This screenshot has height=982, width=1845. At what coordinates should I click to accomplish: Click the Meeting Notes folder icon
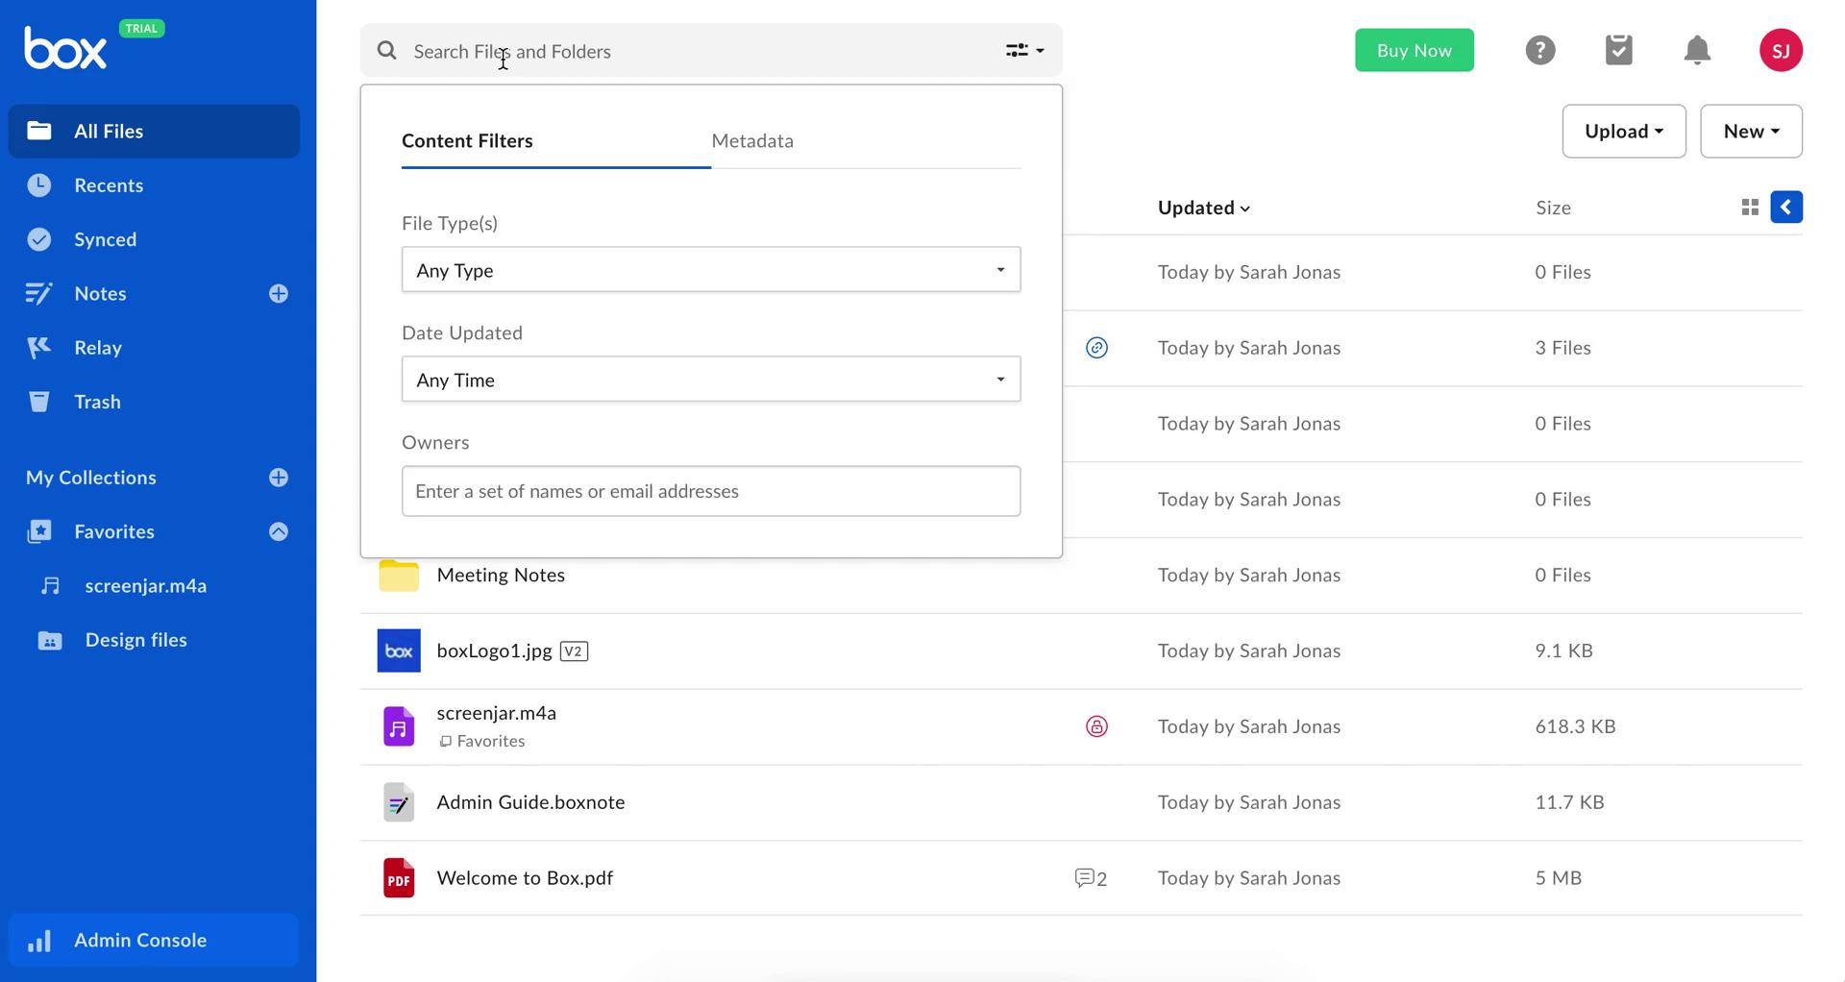click(399, 576)
